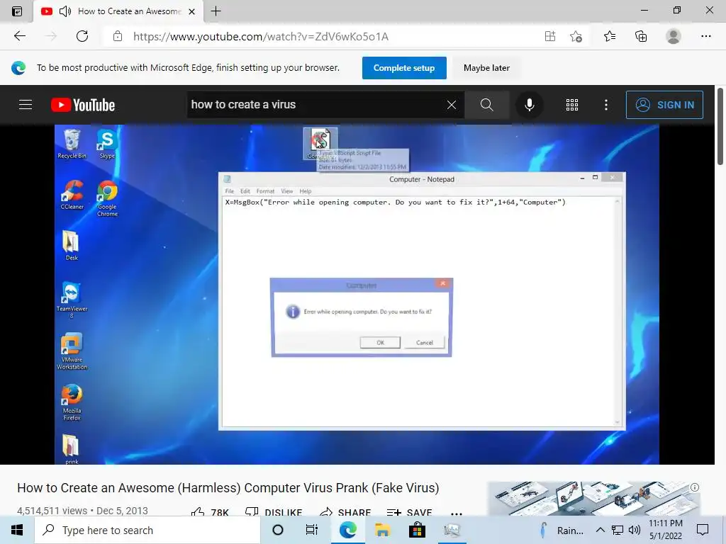Add this page to favorites
726x544 pixels.
[x=576, y=36]
